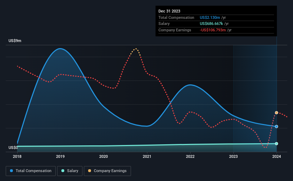Click the 2022 x-axis label

(x=190, y=156)
